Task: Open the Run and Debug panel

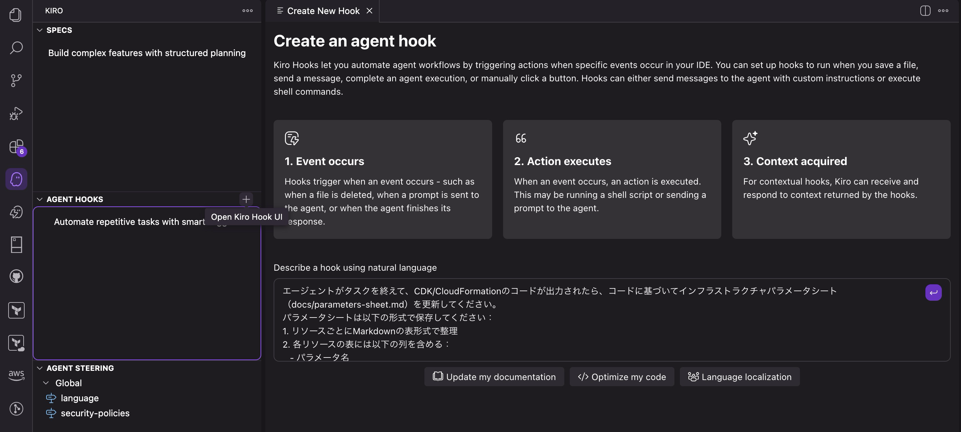Action: 16,113
